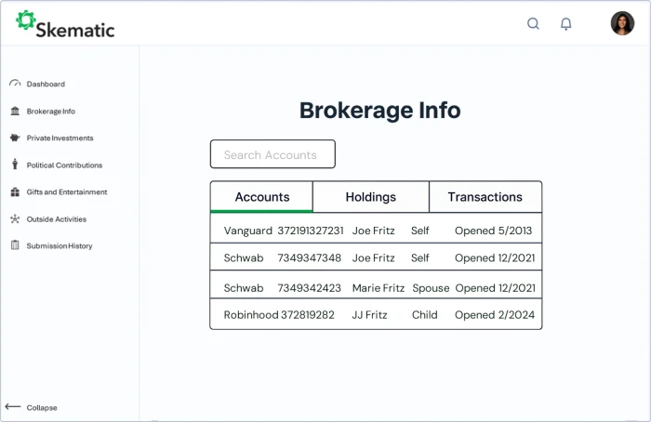The width and height of the screenshot is (651, 422).
Task: Click Opened 5/2013 date
Action: (493, 231)
